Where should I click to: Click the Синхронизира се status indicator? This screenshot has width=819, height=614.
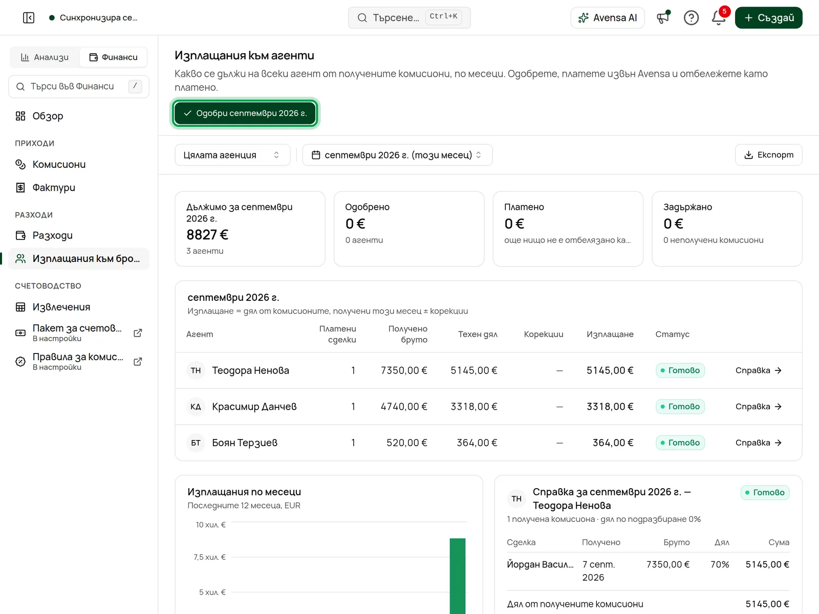pyautogui.click(x=93, y=18)
